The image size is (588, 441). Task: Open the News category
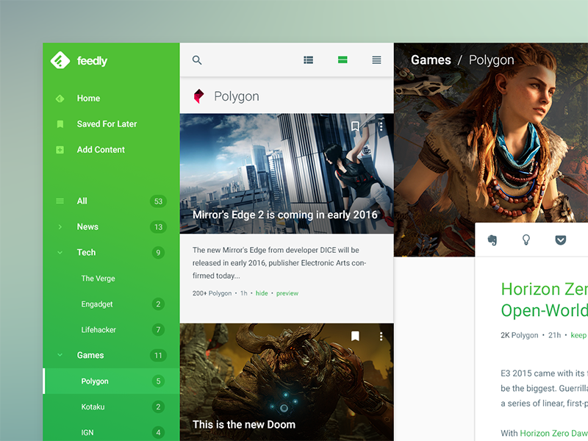(x=87, y=227)
